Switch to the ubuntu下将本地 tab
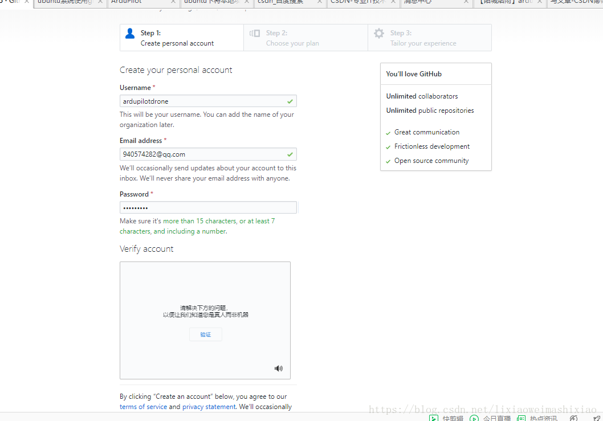The image size is (603, 421). 217,3
